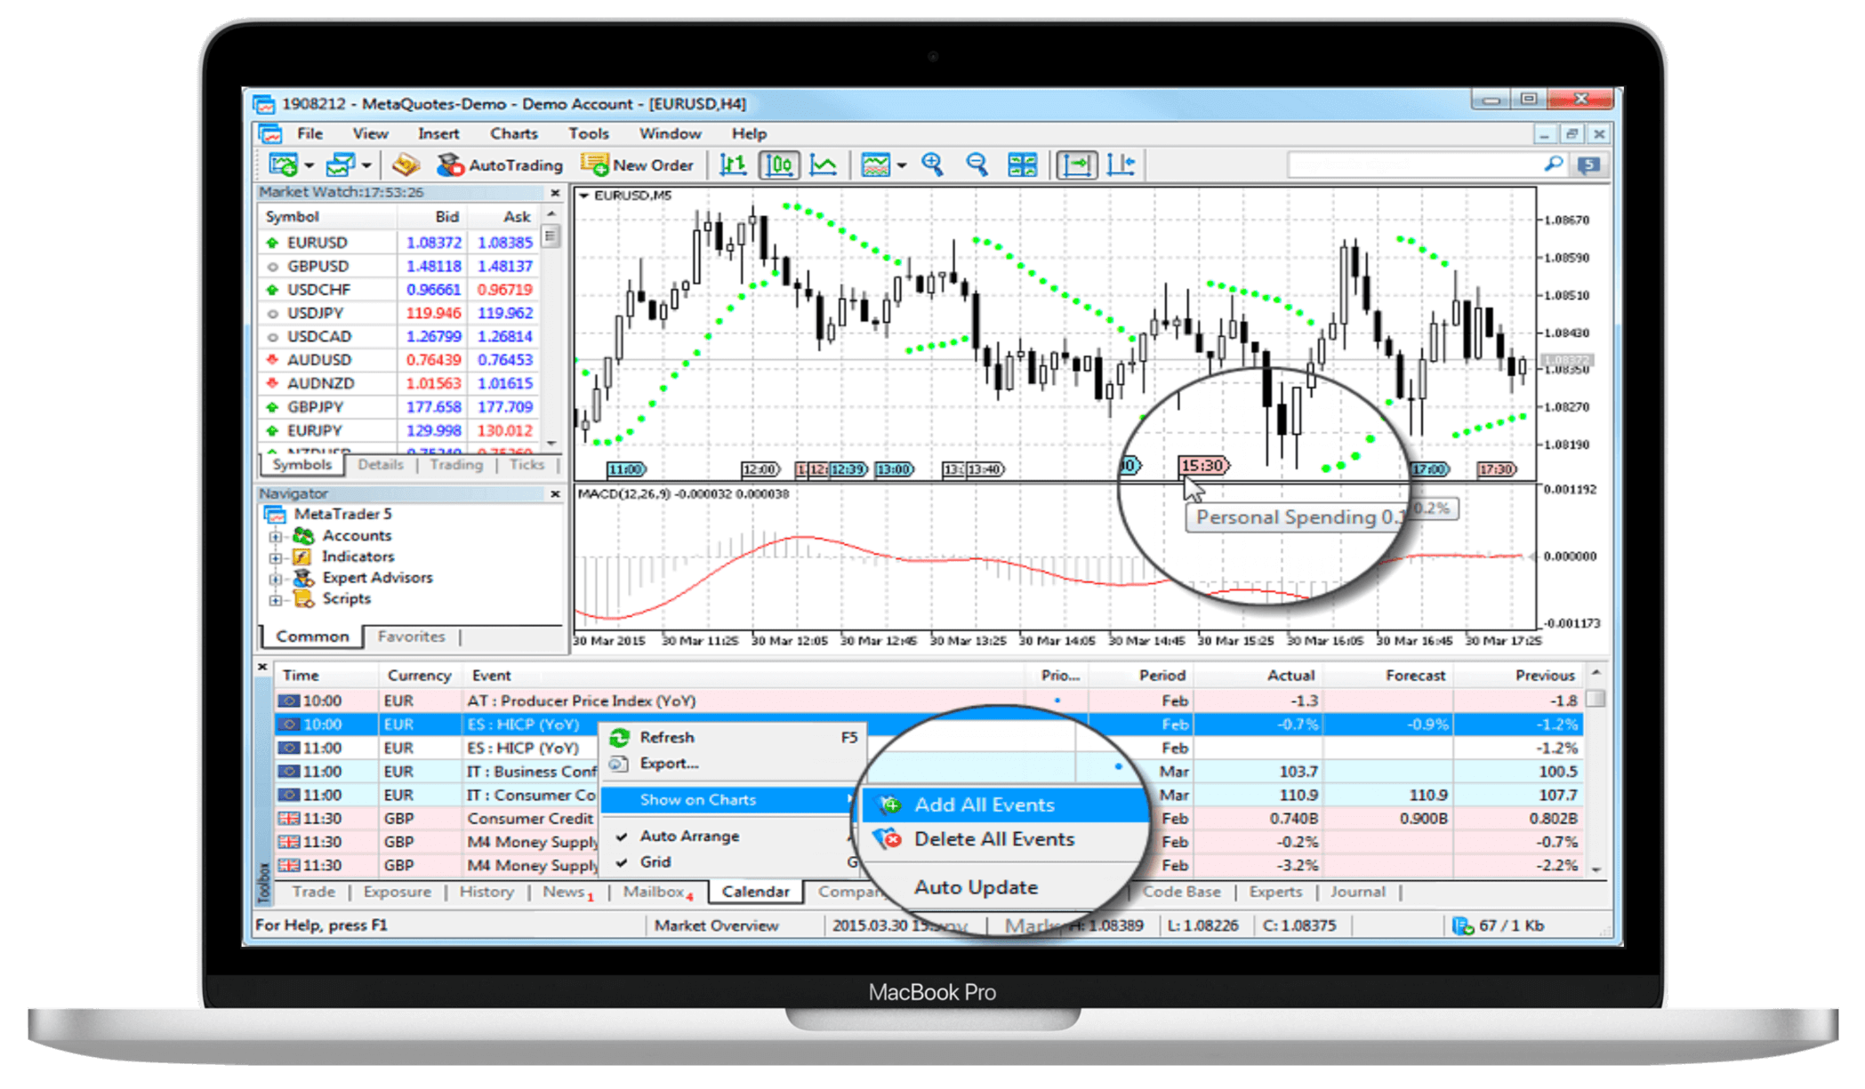Expand the Accounts tree node
Viewport: 1865px width, 1089px height.
coord(276,536)
